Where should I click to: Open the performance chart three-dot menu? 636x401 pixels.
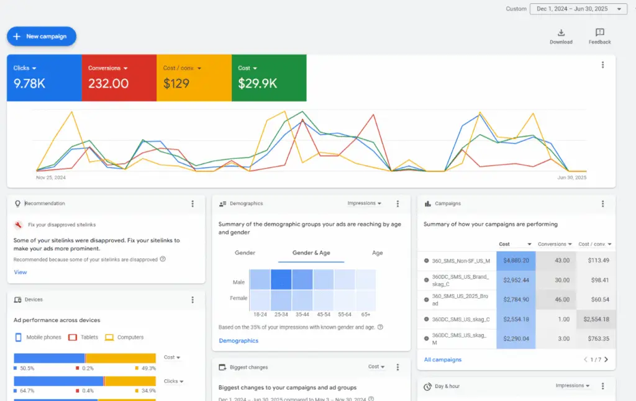(x=602, y=65)
